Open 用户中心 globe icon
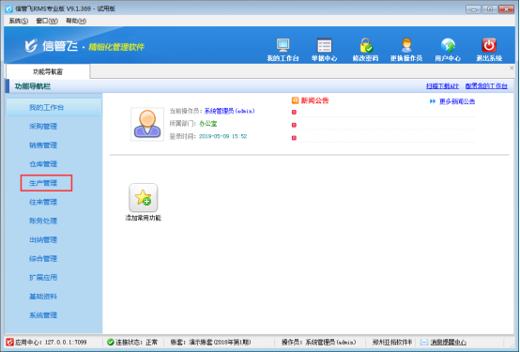 click(x=448, y=45)
